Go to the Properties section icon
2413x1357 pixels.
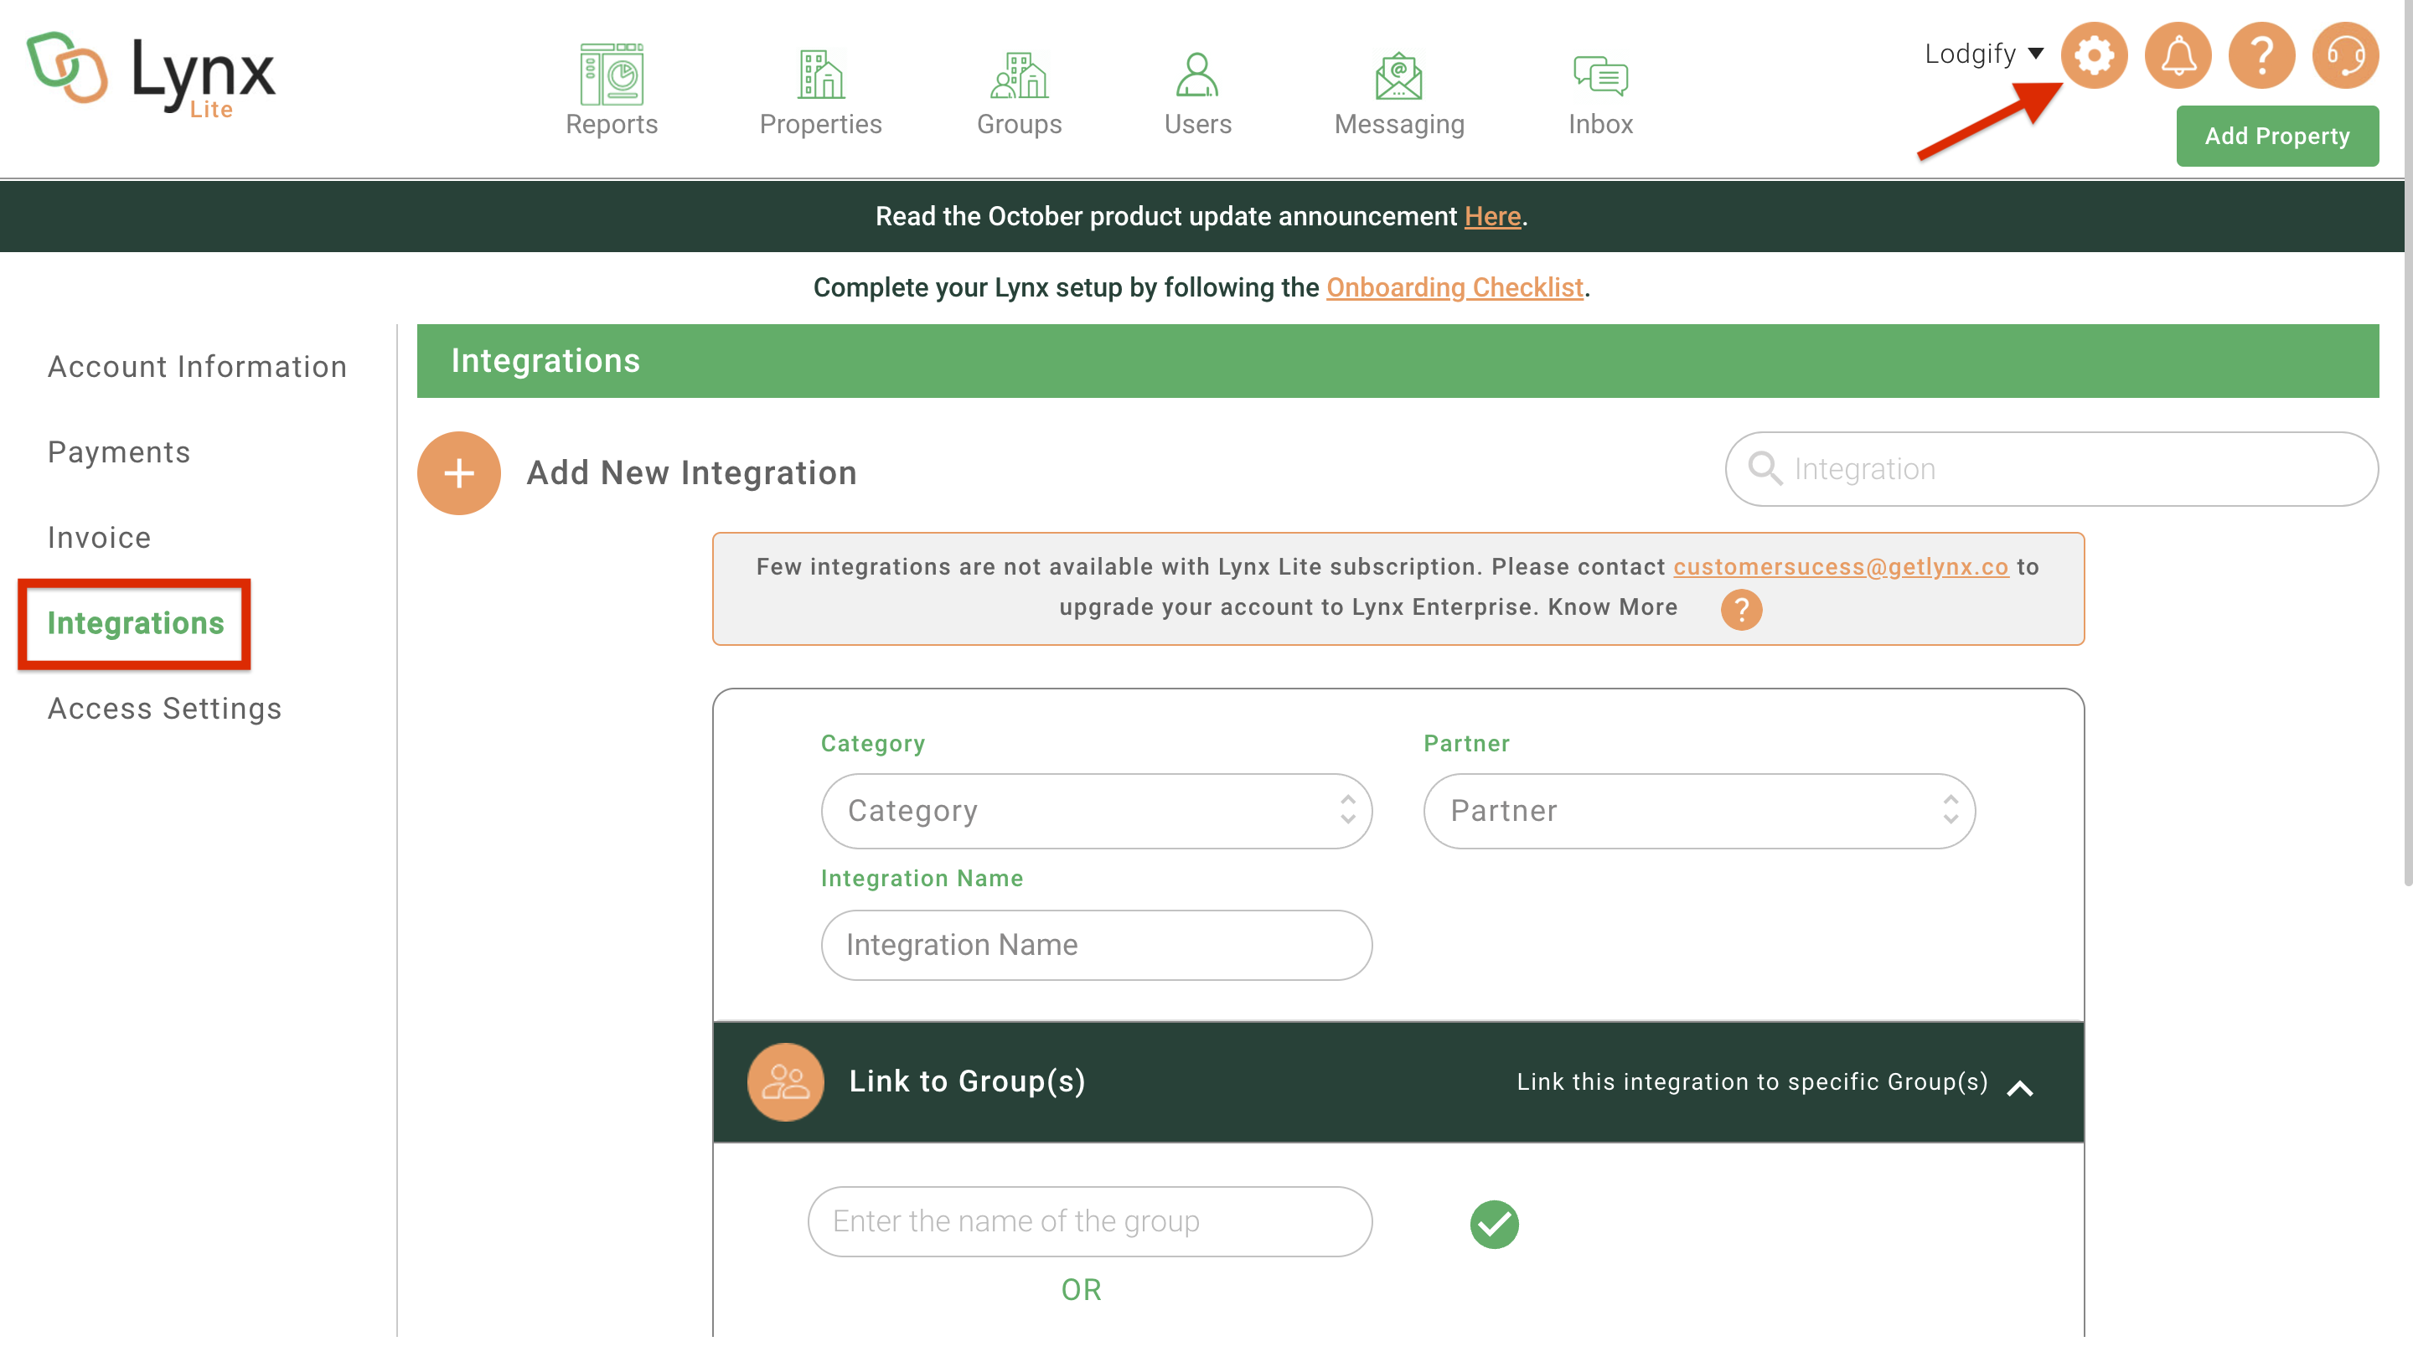(x=820, y=75)
